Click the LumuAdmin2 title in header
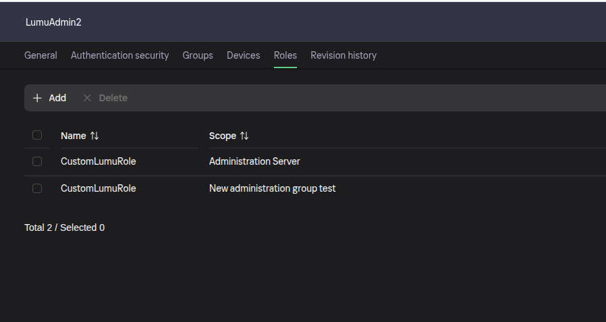This screenshot has width=606, height=322. 53,22
